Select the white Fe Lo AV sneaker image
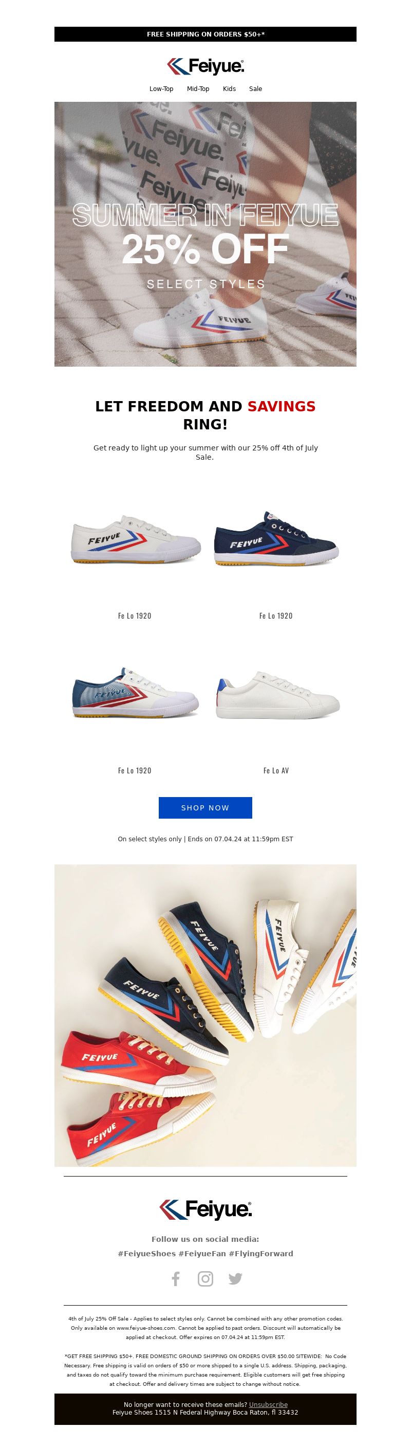The width and height of the screenshot is (411, 1446). coord(276,694)
